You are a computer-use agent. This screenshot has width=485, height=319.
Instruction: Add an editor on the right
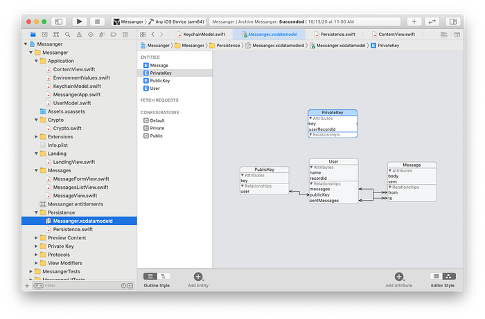click(457, 35)
